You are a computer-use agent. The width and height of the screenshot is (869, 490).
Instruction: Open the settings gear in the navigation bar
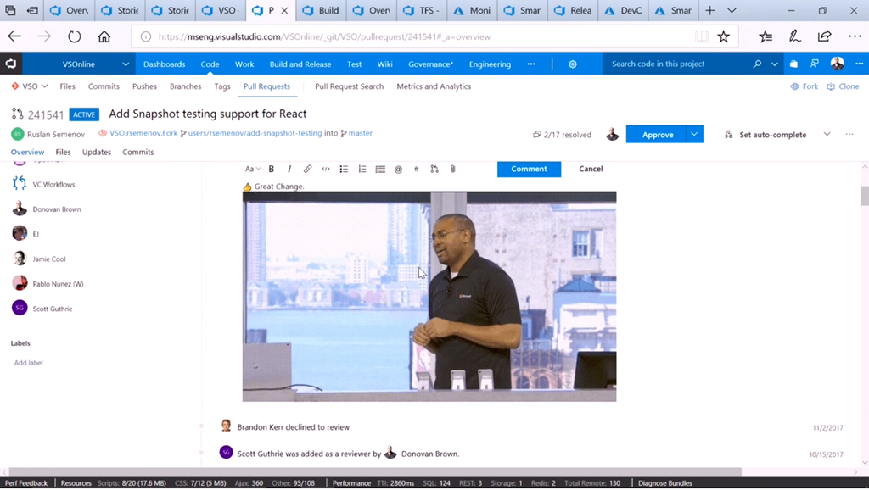(x=573, y=64)
